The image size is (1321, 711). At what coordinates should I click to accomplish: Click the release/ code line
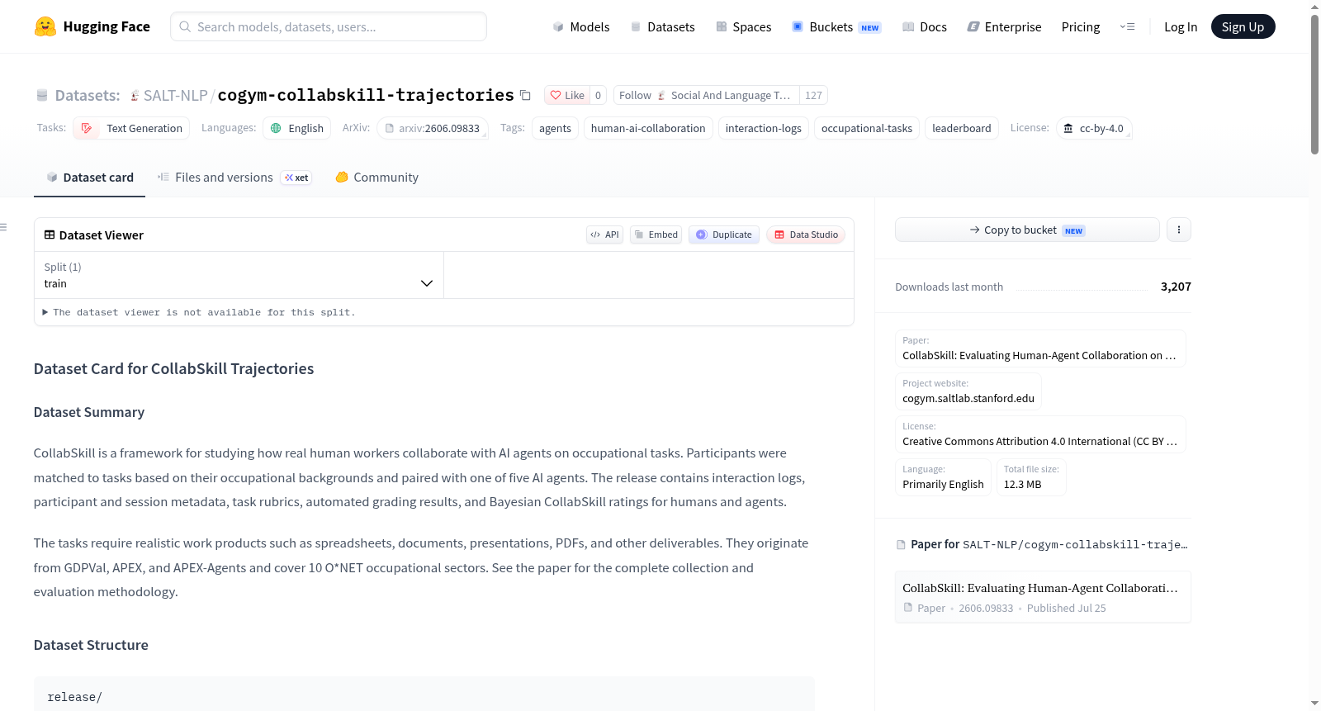[x=75, y=697]
